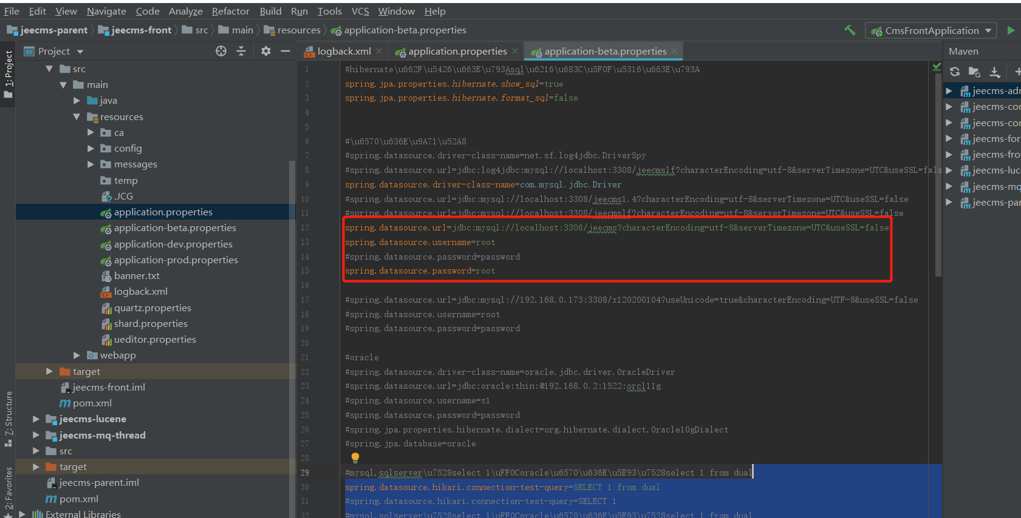Click the locate/scroll-from-source crosshair icon

tap(221, 52)
